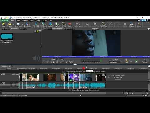Click the 360 view button
This screenshot has width=150, height=113.
click(137, 62)
